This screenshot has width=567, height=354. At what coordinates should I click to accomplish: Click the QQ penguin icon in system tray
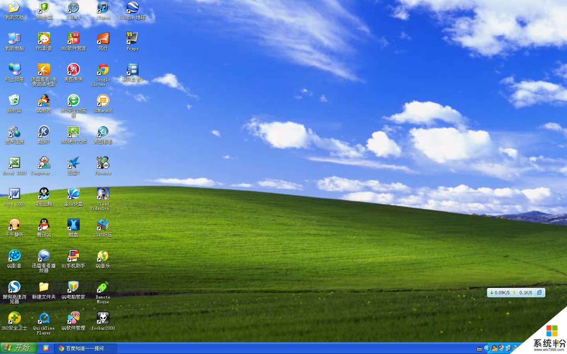[x=494, y=348]
